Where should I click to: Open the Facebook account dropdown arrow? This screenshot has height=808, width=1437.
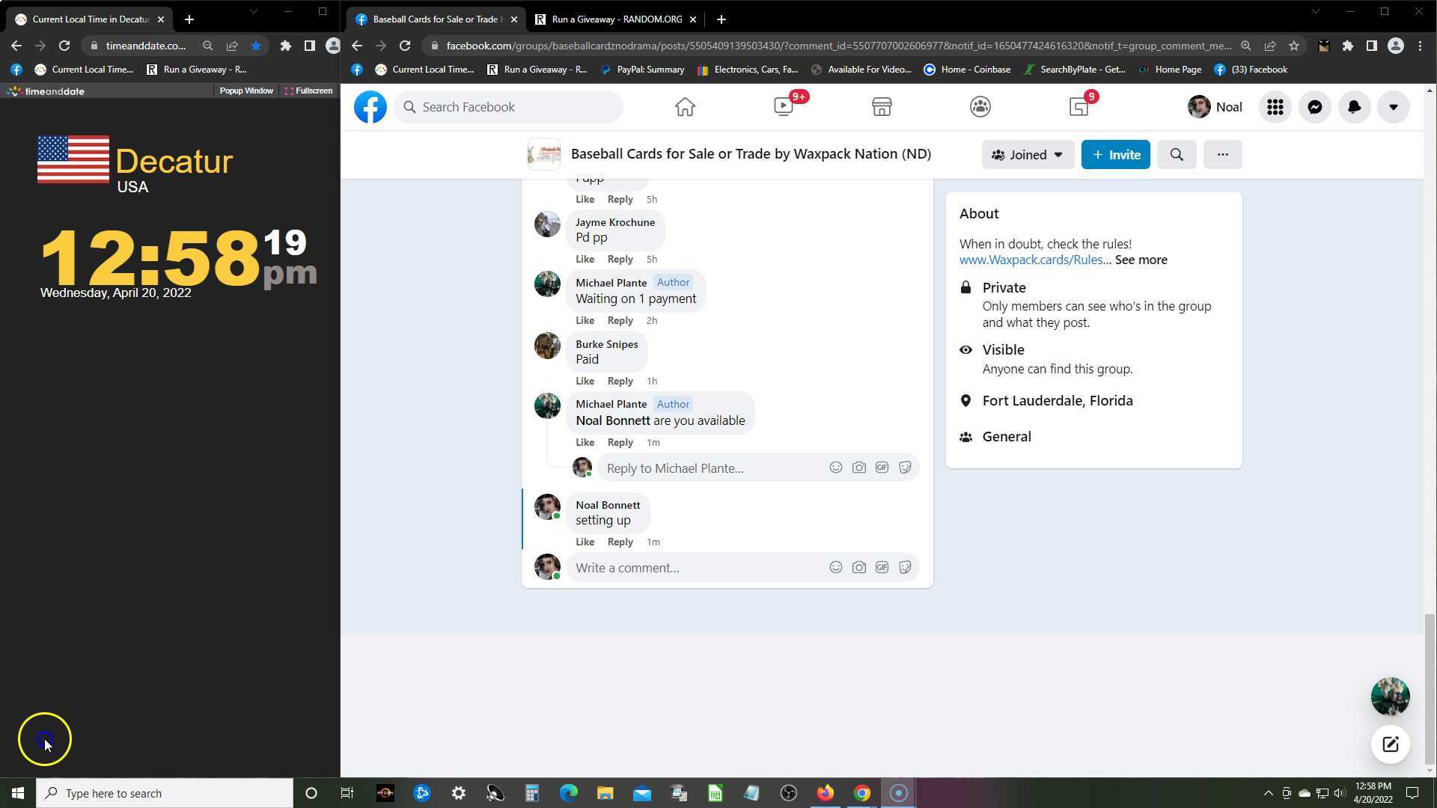pyautogui.click(x=1393, y=107)
